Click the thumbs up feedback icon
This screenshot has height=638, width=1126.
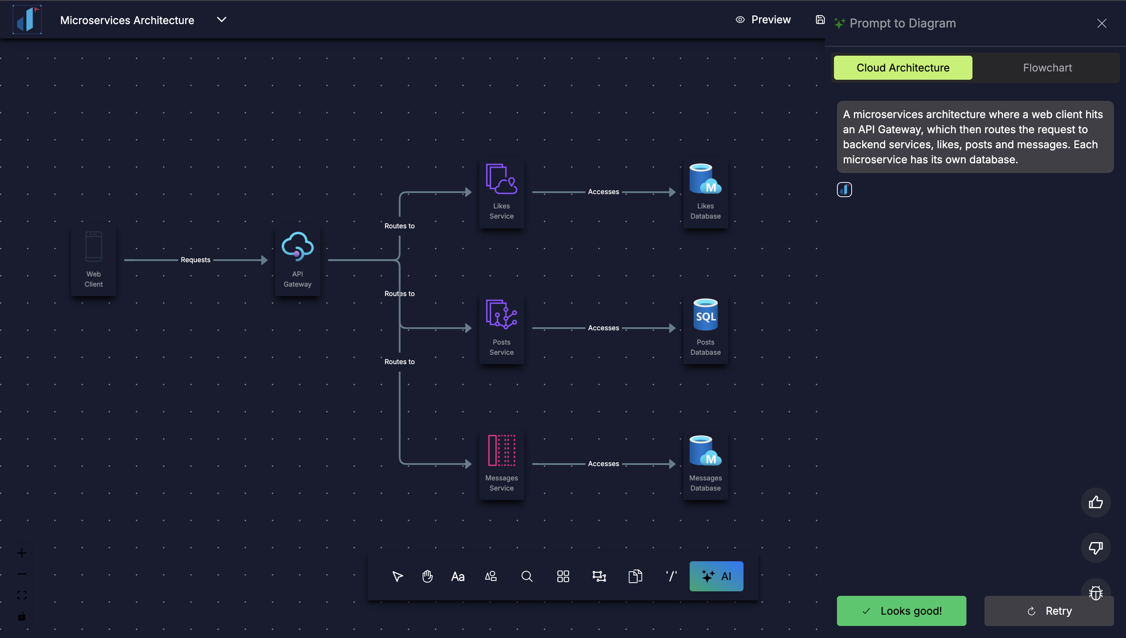(1095, 502)
